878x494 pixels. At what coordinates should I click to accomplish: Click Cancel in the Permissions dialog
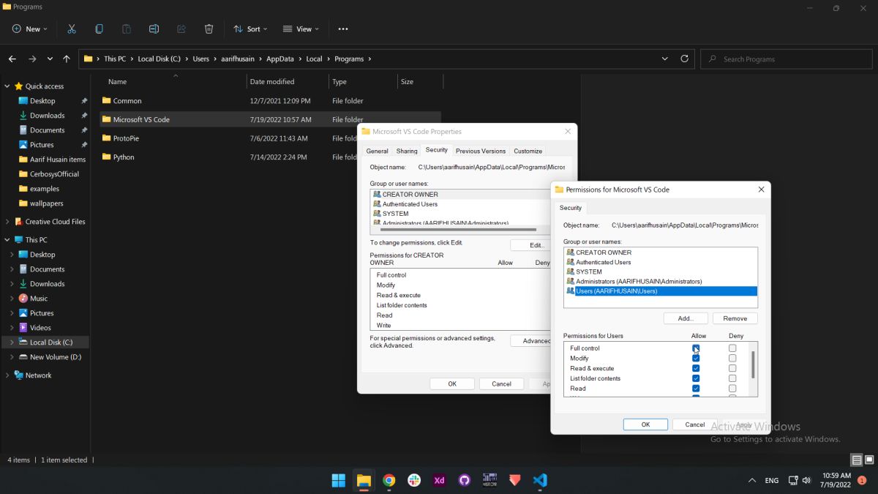(694, 424)
